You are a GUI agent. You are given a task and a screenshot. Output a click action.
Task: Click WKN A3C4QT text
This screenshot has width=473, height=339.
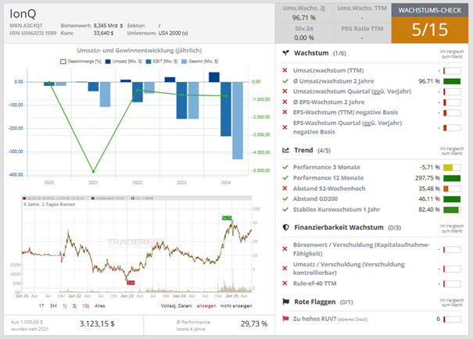point(26,26)
